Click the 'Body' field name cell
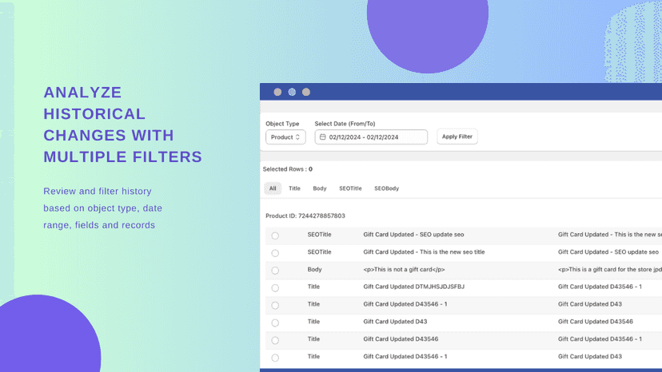Screen dimensions: 662x372 click(x=314, y=270)
